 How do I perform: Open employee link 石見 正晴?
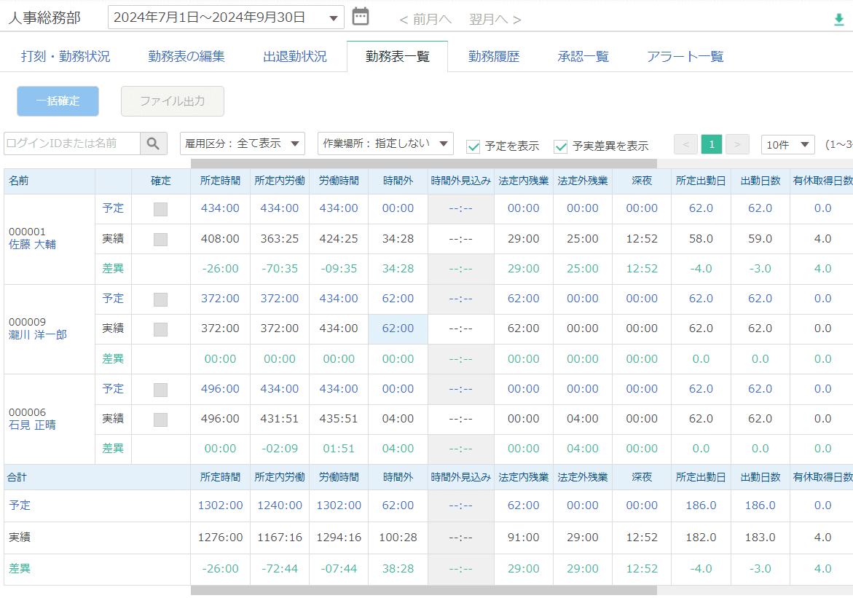pos(32,425)
